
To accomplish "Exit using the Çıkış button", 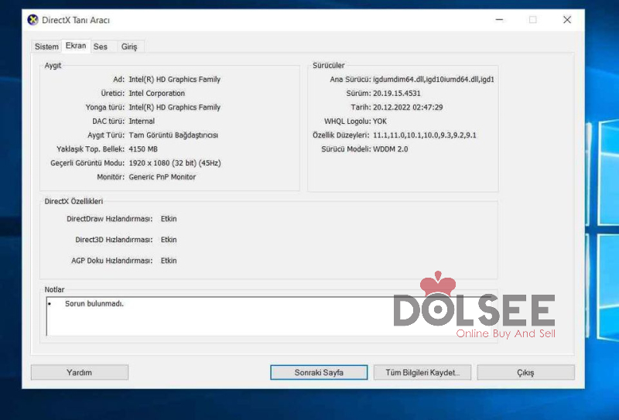I will (525, 372).
